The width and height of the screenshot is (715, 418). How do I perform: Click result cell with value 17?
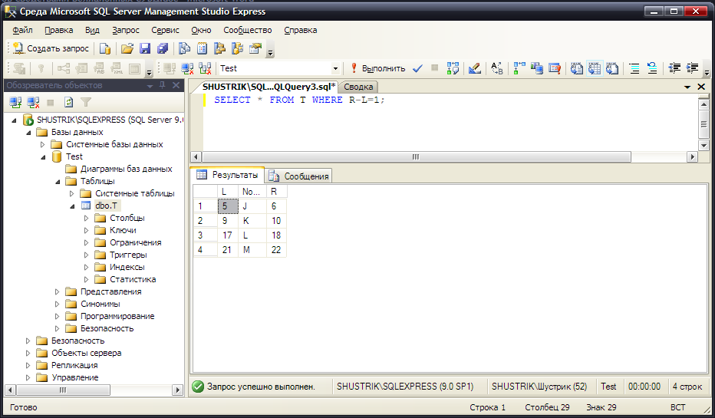228,235
